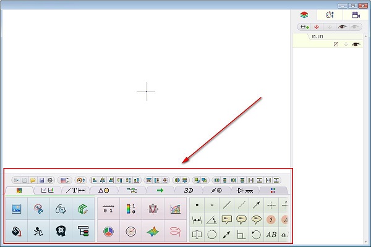Select the pie chart tool
The height and width of the screenshot is (247, 371).
pyautogui.click(x=108, y=232)
